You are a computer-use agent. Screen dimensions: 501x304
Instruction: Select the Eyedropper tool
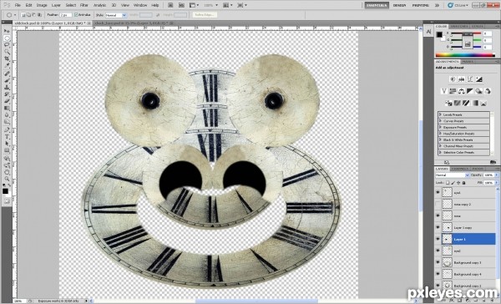(7, 65)
